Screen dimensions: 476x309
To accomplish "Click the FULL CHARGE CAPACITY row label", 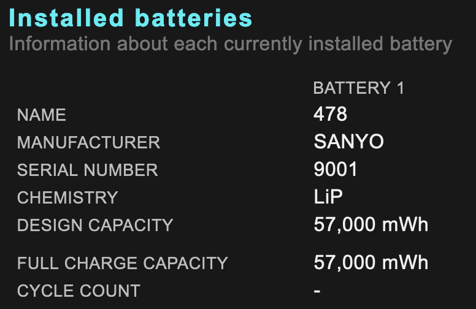I will point(122,263).
